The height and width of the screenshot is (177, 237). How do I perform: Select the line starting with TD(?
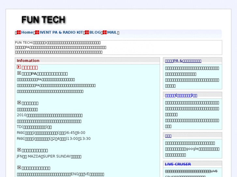34,127
